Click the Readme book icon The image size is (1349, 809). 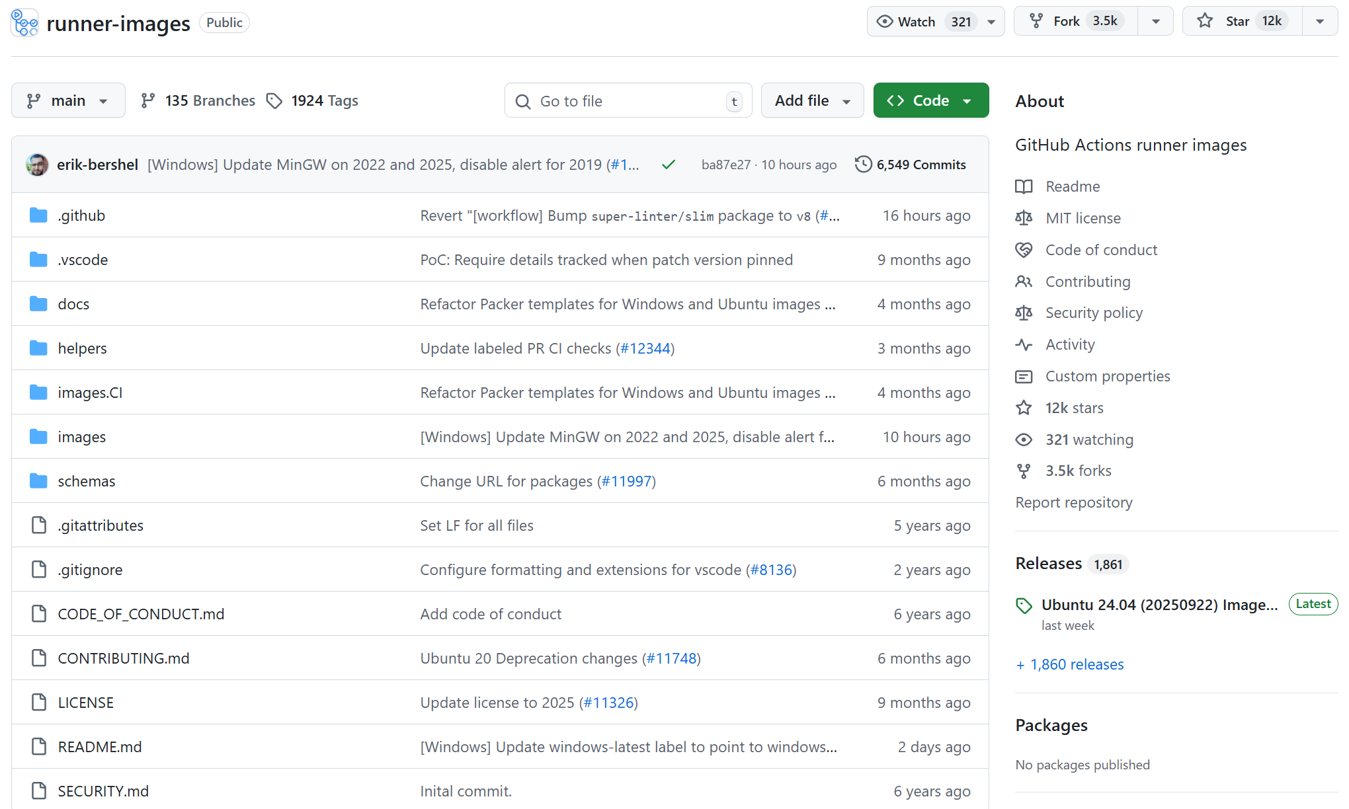coord(1024,186)
